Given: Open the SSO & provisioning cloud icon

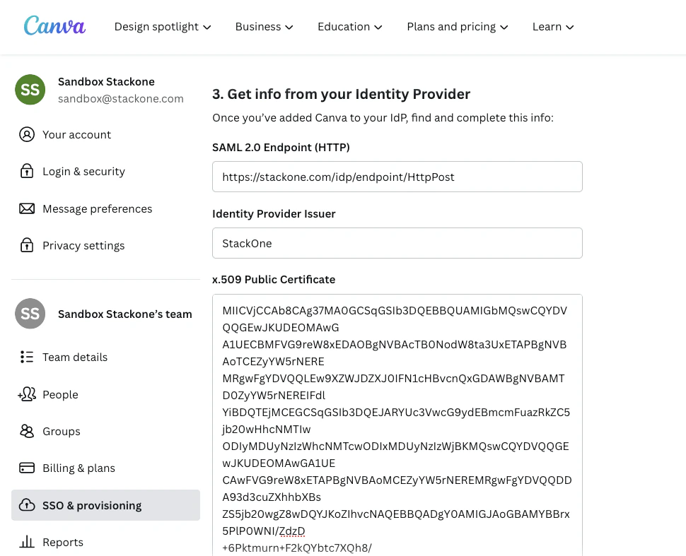Looking at the screenshot, I should (27, 505).
